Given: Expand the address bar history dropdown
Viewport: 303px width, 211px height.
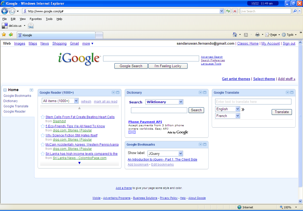Looking at the screenshot, I should [x=221, y=11].
